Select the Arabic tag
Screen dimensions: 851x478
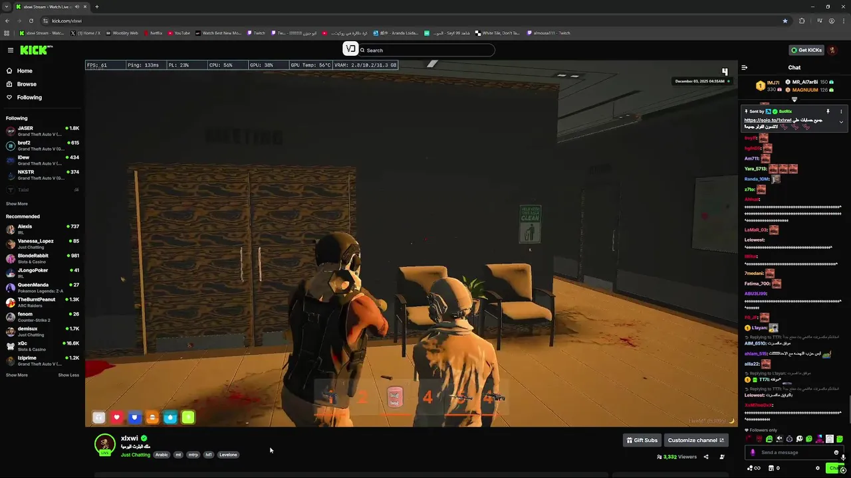click(162, 455)
